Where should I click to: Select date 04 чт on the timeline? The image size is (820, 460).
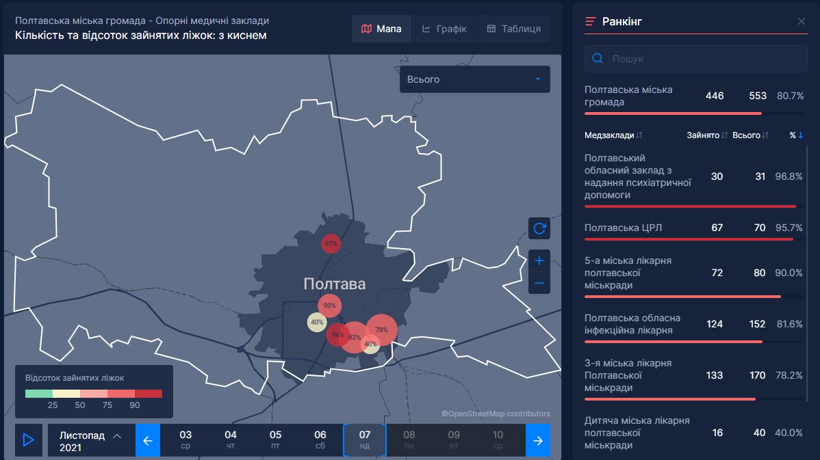pos(230,440)
